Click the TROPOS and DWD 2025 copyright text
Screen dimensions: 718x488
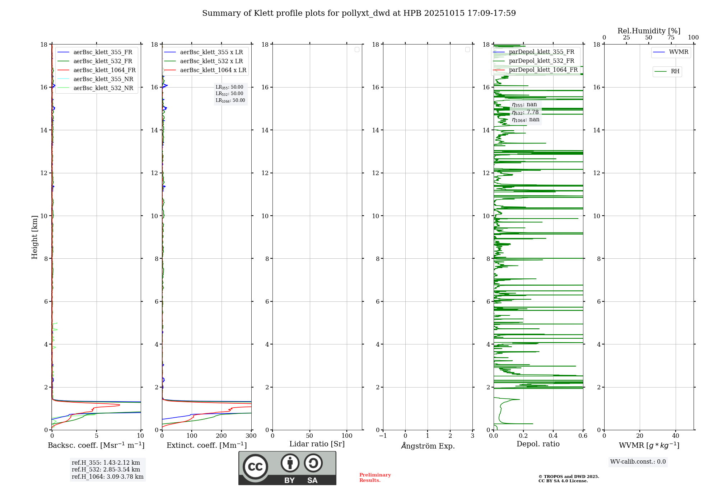click(568, 477)
